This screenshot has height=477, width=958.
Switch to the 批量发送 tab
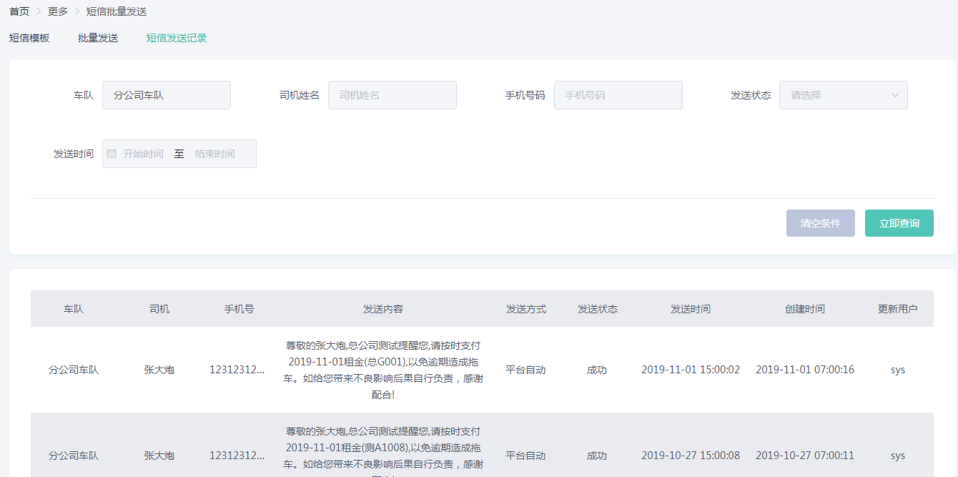pos(98,38)
